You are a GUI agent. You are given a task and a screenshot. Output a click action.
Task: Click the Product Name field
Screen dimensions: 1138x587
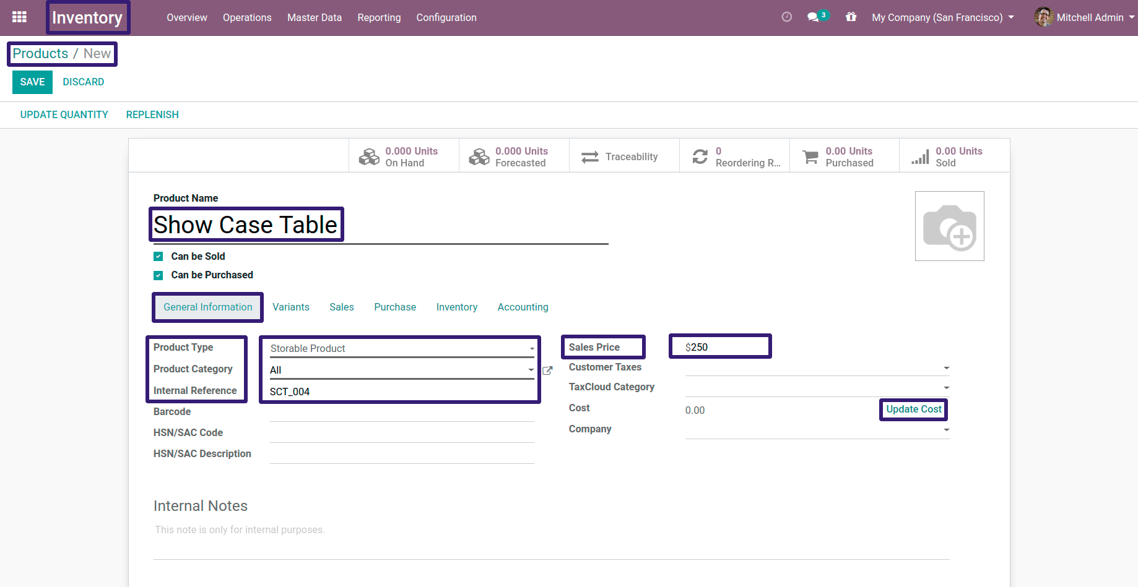point(381,225)
